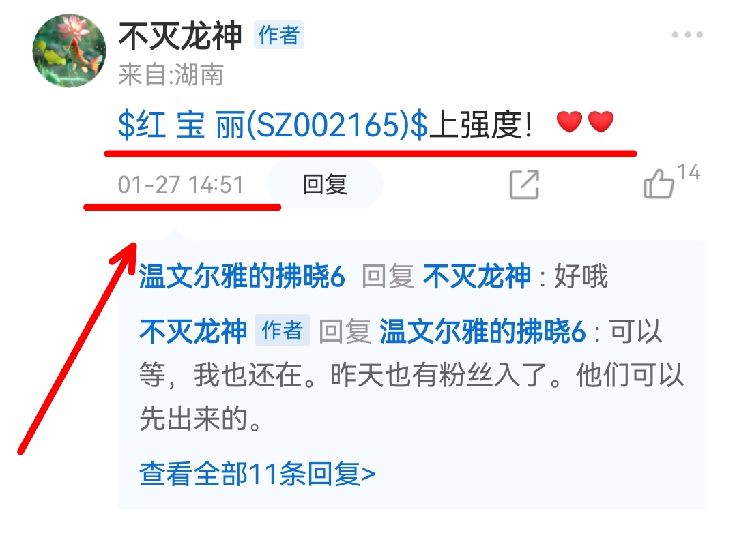Tap 不灭龙神 username at comment top

tap(180, 35)
